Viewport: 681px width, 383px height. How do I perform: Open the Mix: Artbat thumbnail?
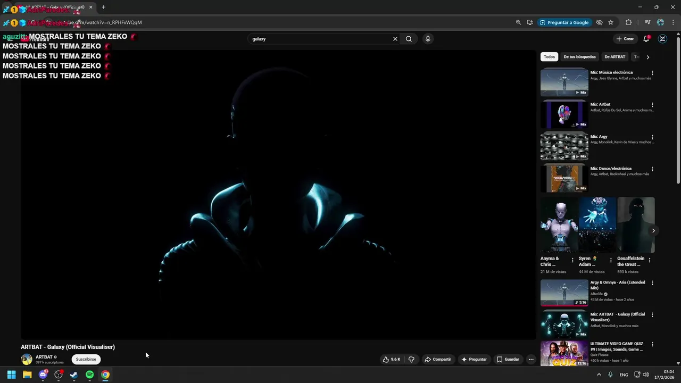(564, 114)
